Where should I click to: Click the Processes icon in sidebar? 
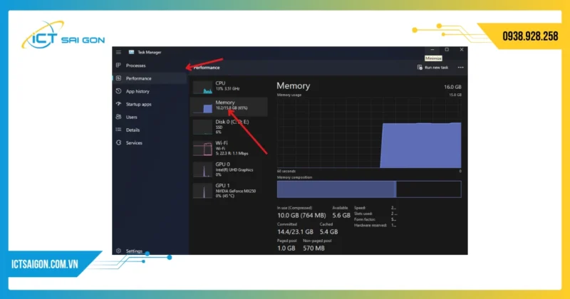click(x=118, y=65)
